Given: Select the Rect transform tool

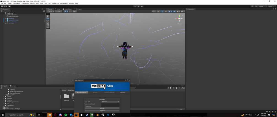Looking at the screenshot, I should pyautogui.click(x=48, y=25).
